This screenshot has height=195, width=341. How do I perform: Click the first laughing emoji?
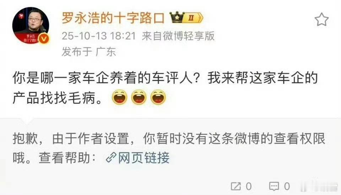click(120, 97)
